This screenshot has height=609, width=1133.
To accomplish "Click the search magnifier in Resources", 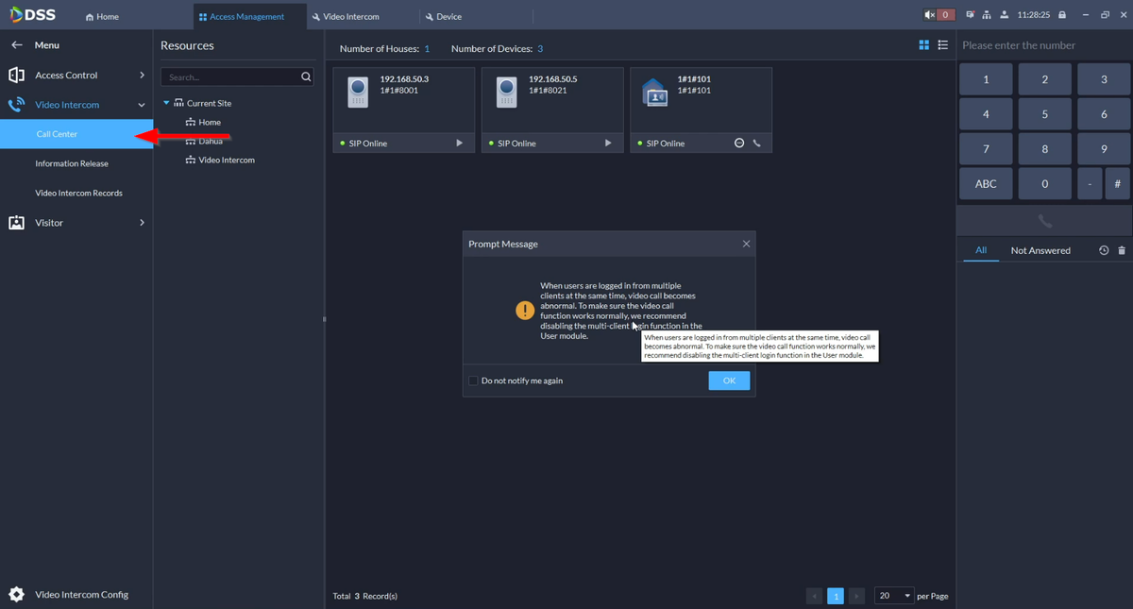I will tap(306, 77).
